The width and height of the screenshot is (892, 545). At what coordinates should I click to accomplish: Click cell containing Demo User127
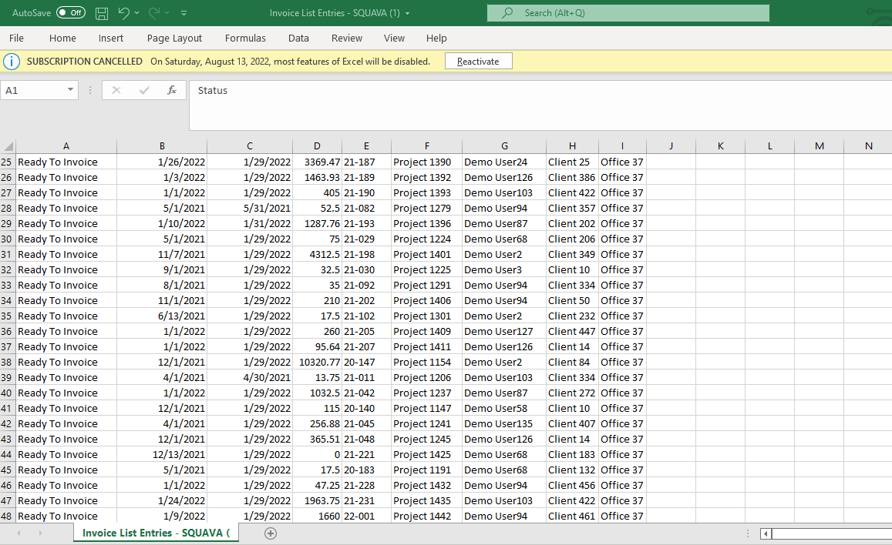[x=504, y=332]
